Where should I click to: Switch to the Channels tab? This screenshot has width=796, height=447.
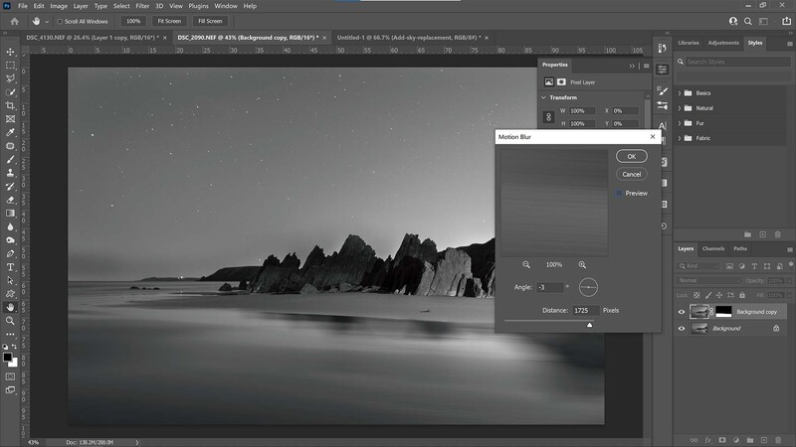[713, 249]
